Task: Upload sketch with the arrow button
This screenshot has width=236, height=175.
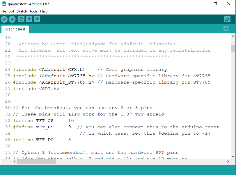Action: point(12,19)
